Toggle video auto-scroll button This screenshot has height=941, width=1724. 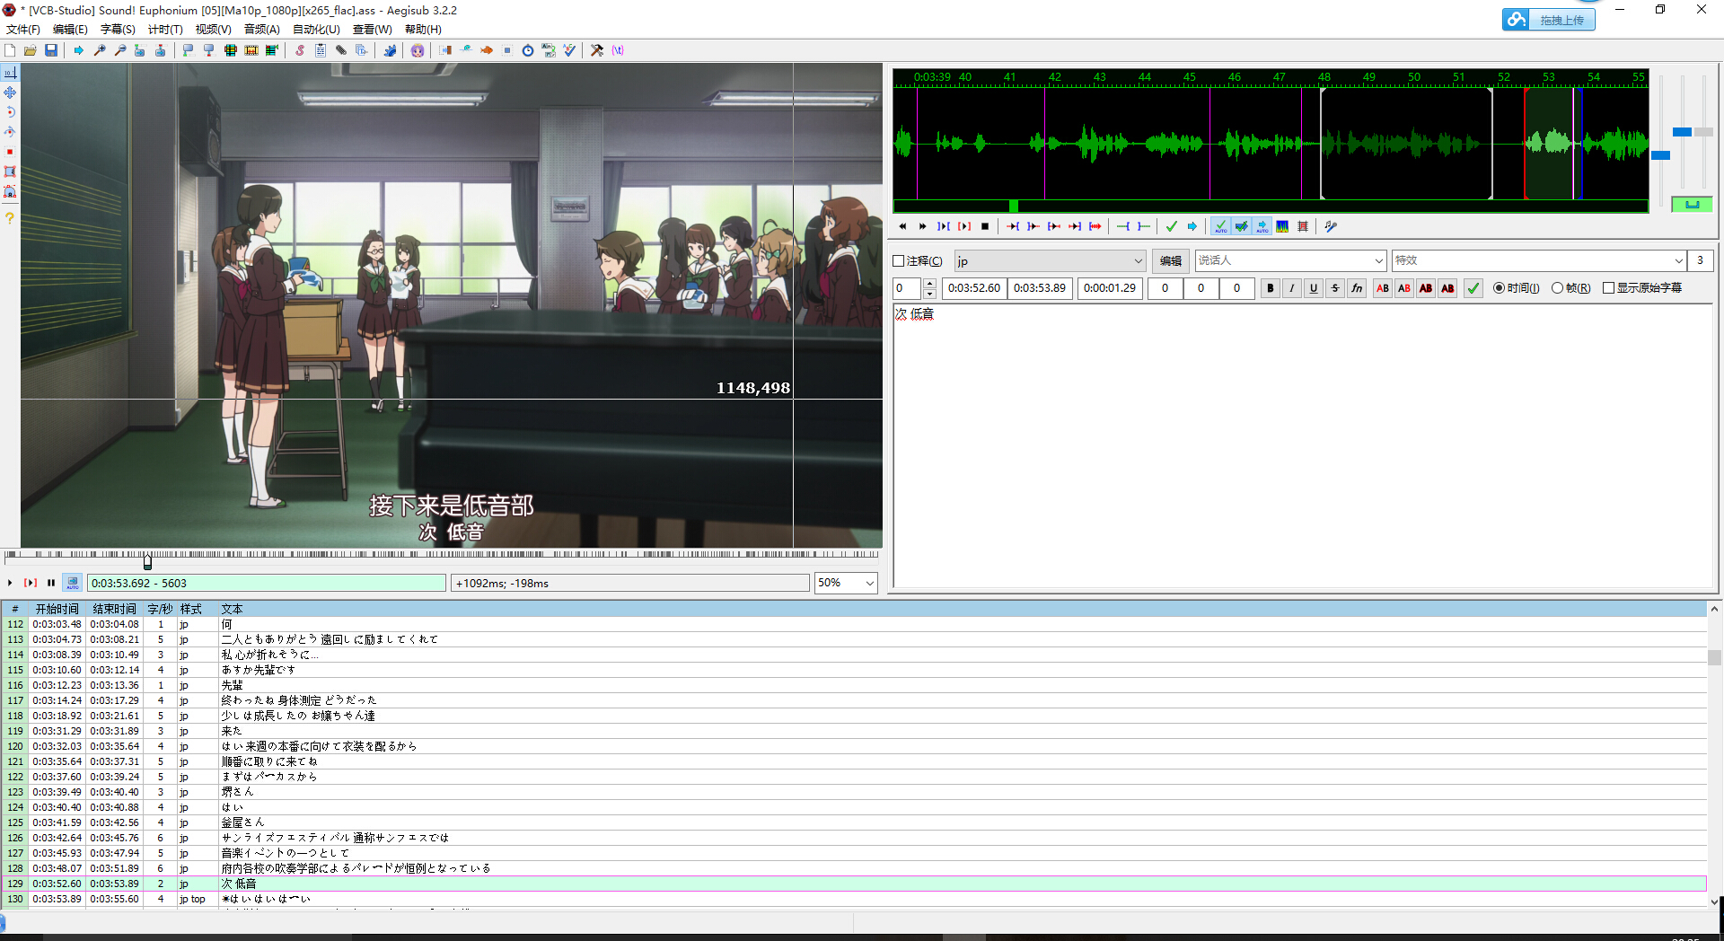point(73,583)
